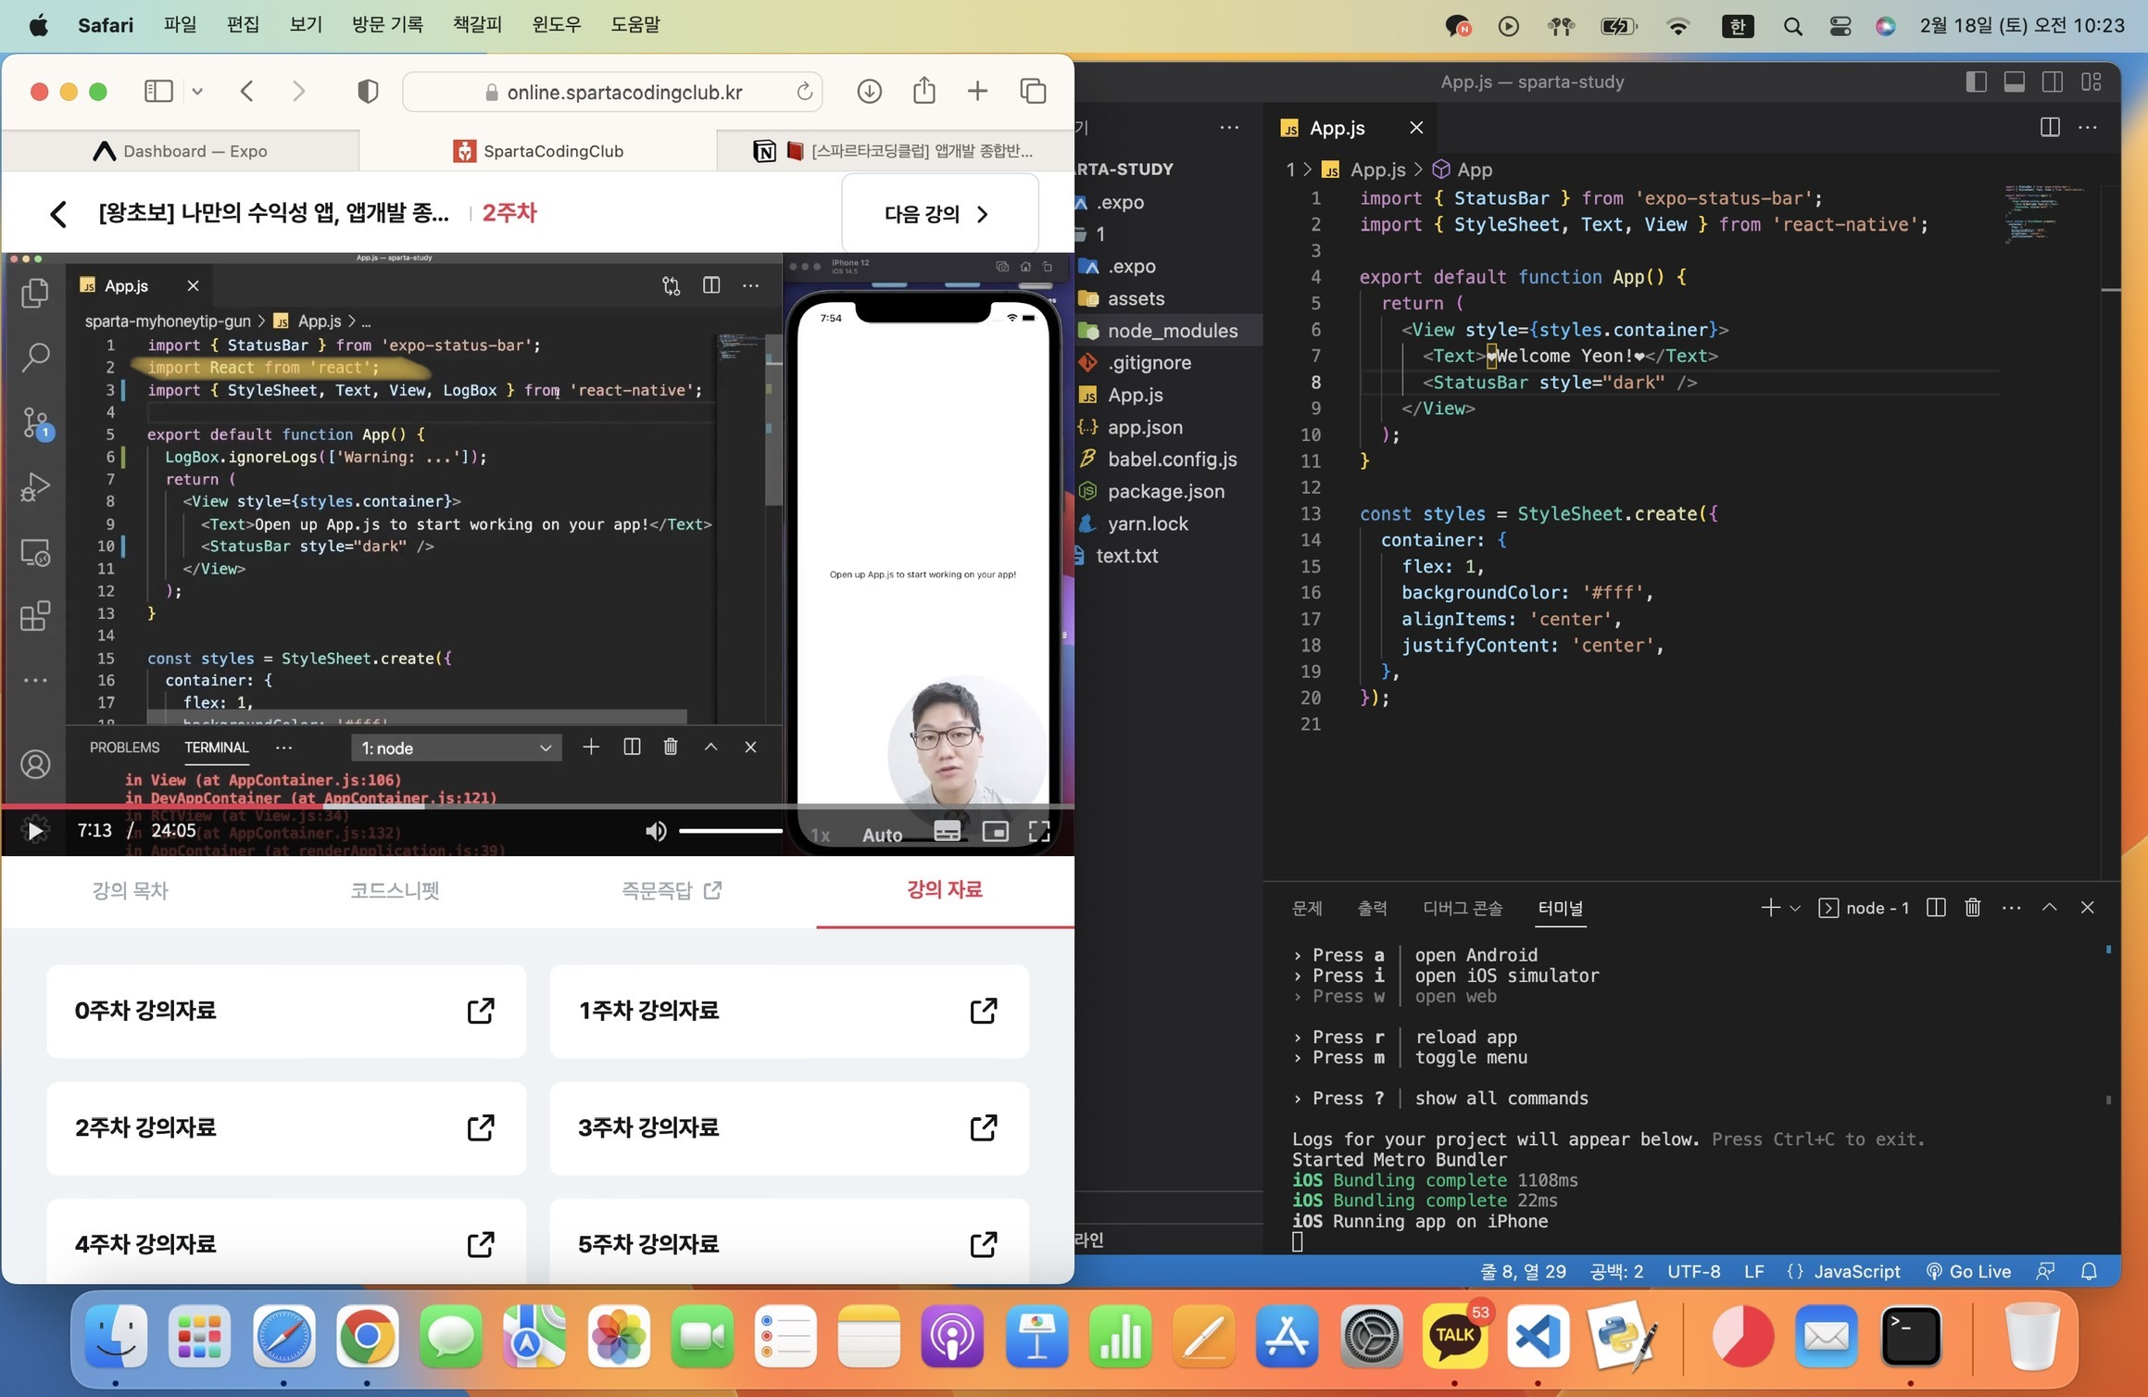The height and width of the screenshot is (1397, 2148).
Task: Close the VS Code terminal panel
Action: [2088, 908]
